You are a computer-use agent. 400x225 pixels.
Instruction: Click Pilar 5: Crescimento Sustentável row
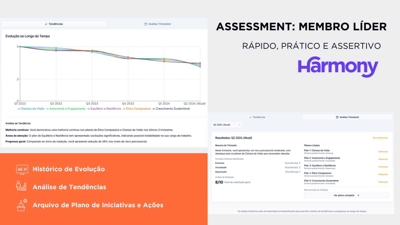pos(346,182)
